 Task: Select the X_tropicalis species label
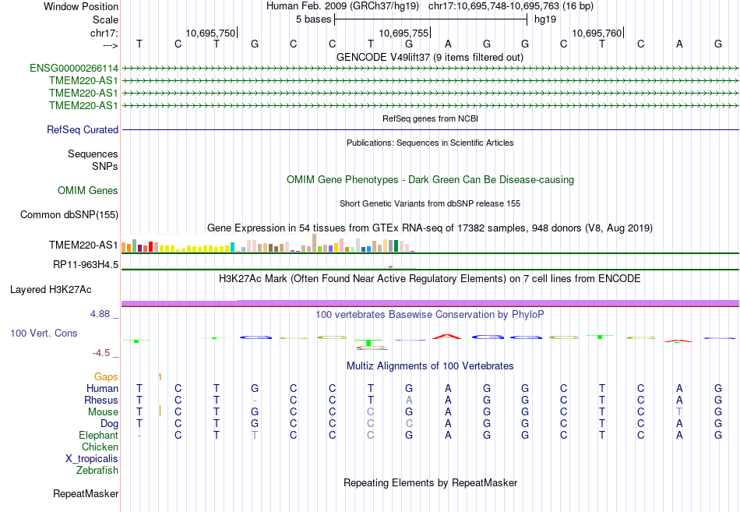click(92, 459)
